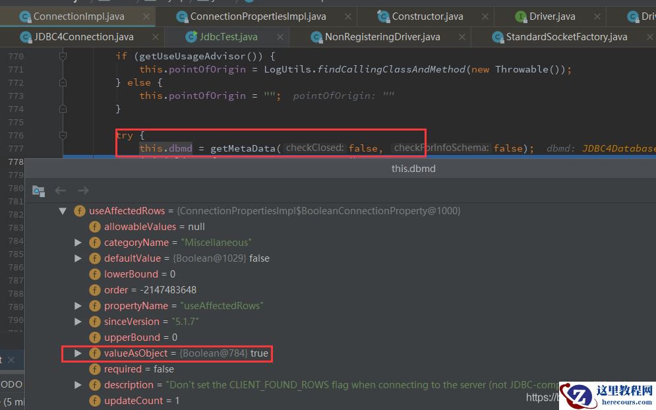The image size is (656, 410).
Task: Click the field icon next to useAffectedRows
Action: tap(79, 211)
